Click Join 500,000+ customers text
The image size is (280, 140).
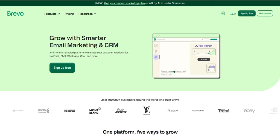pos(140,100)
